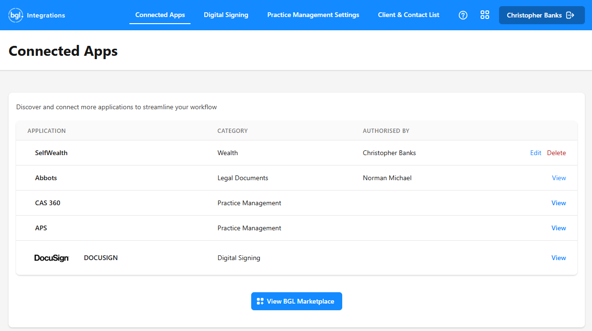View the DocuSign application
592x331 pixels.
pos(559,258)
